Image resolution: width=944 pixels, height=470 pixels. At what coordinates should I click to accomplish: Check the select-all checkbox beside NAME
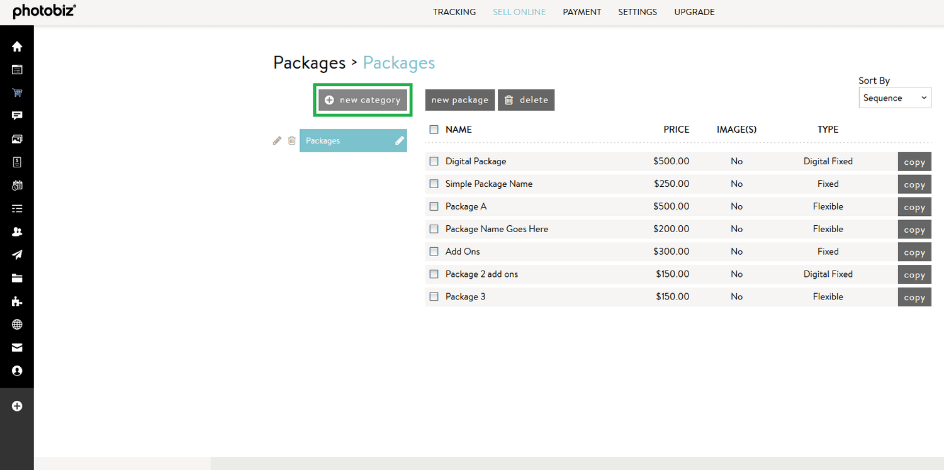pyautogui.click(x=434, y=129)
